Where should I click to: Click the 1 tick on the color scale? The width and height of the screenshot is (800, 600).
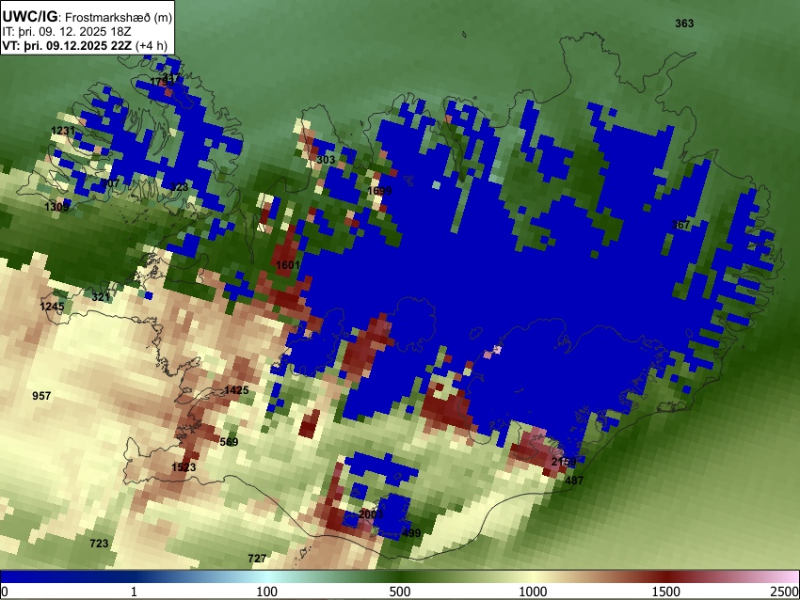(134, 592)
